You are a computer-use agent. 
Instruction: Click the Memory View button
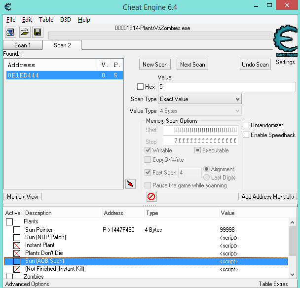[23, 197]
